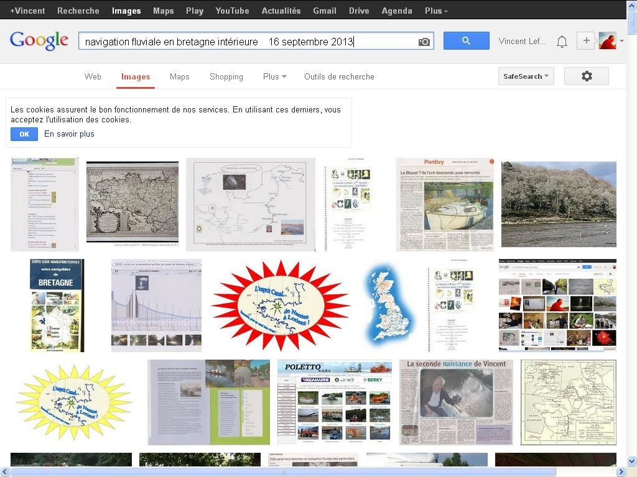Click the Google logo
637x477 pixels.
click(39, 40)
